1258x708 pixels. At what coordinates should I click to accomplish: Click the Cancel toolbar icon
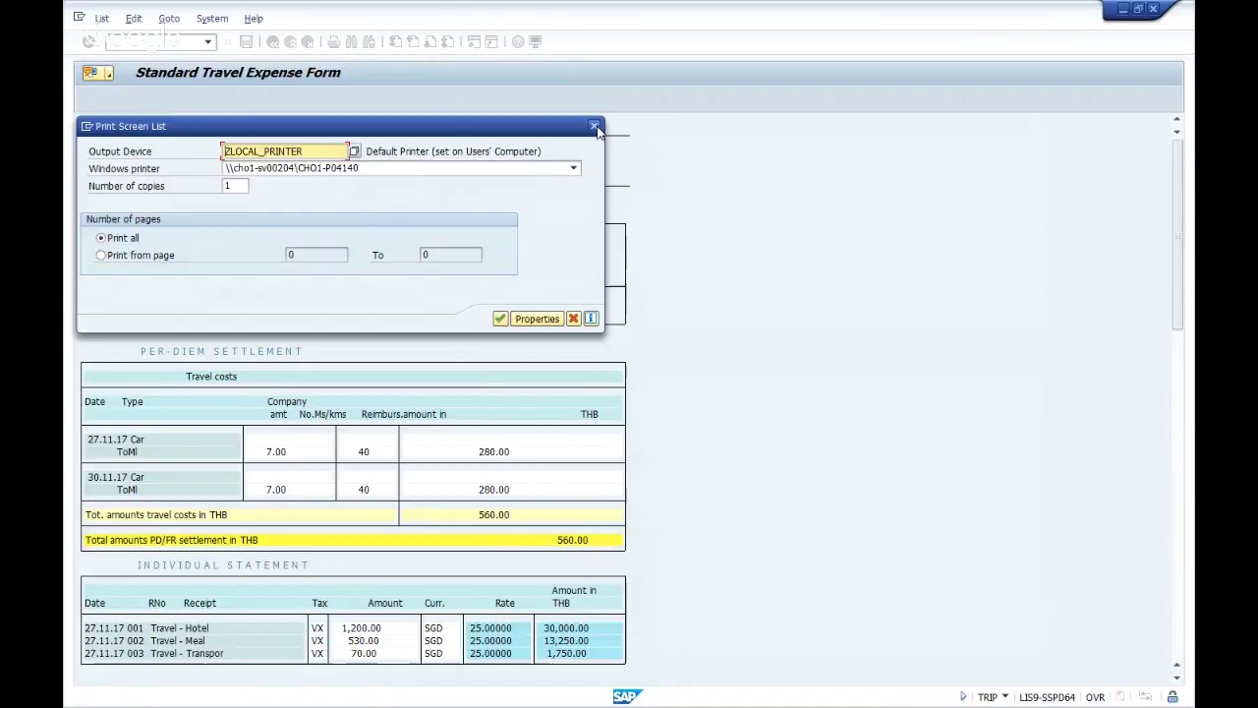(x=308, y=41)
